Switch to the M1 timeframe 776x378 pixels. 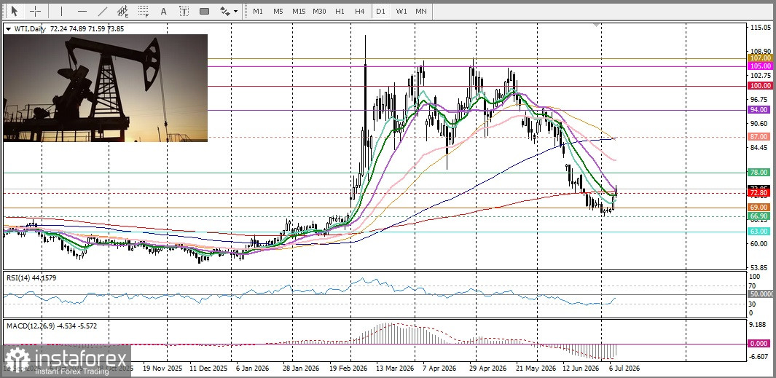[x=258, y=11]
